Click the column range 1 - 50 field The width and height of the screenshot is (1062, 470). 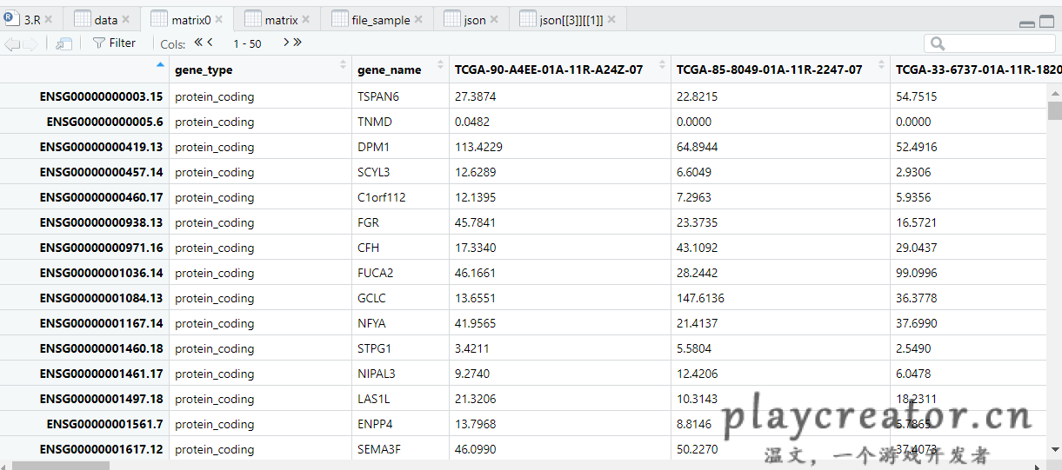247,43
